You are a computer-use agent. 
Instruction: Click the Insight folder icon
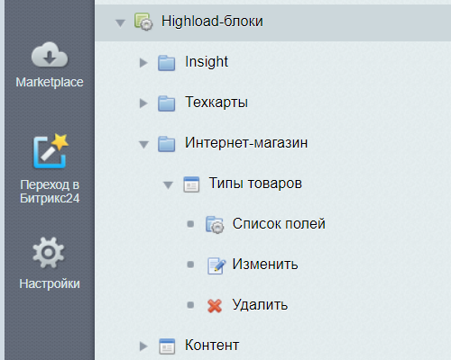167,63
